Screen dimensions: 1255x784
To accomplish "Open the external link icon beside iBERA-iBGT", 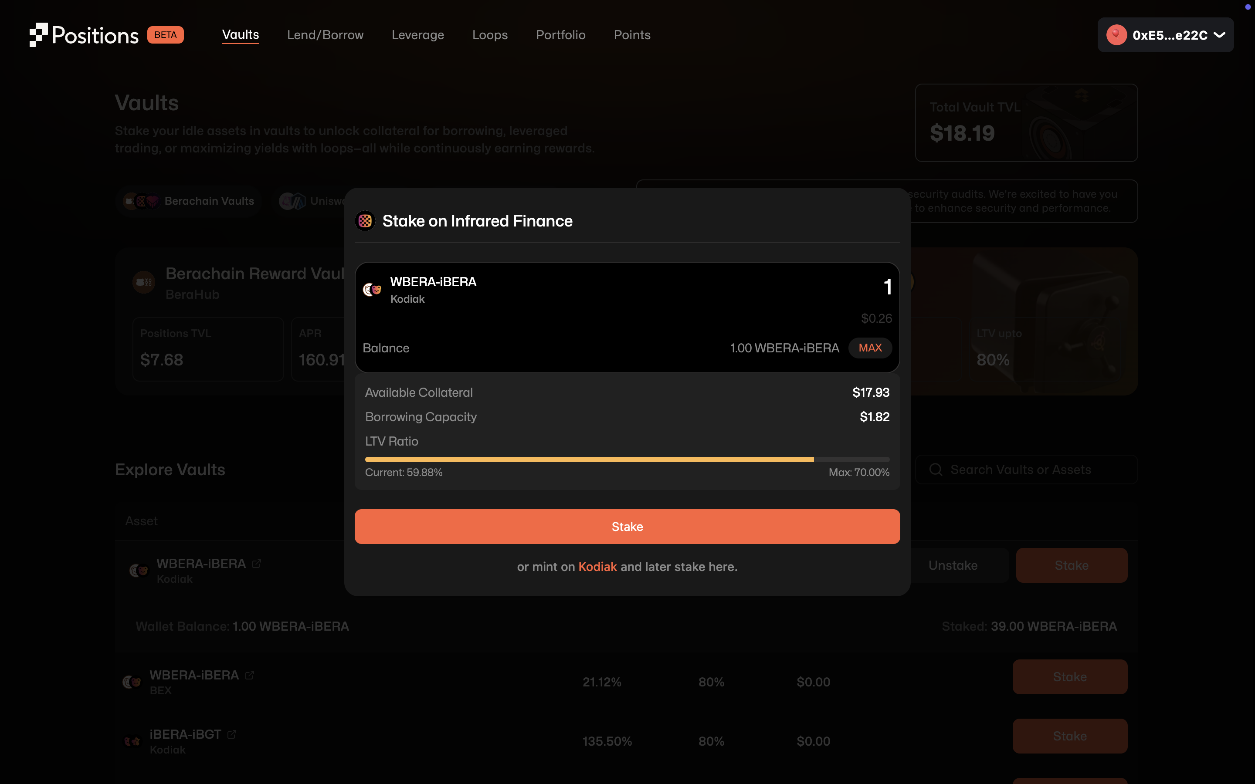I will point(232,734).
